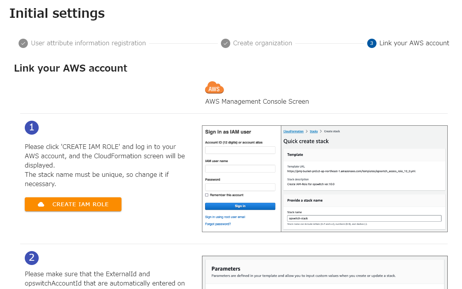This screenshot has height=289, width=462.
Task: Select the 'User attribute information registration' step
Action: pyautogui.click(x=88, y=43)
